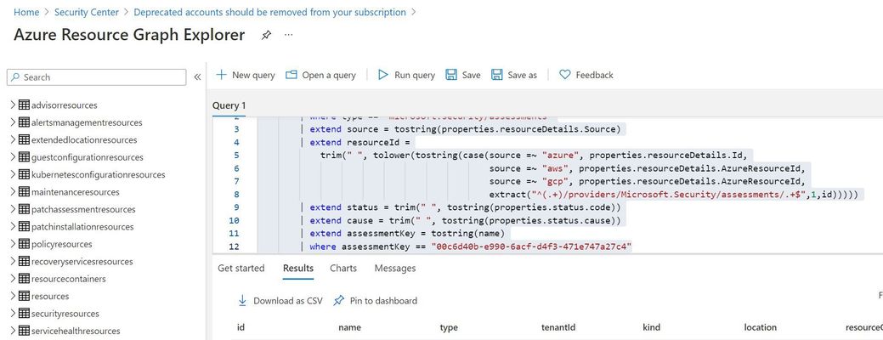The width and height of the screenshot is (883, 340).
Task: Expand the resourcecontainers table
Action: click(x=13, y=279)
